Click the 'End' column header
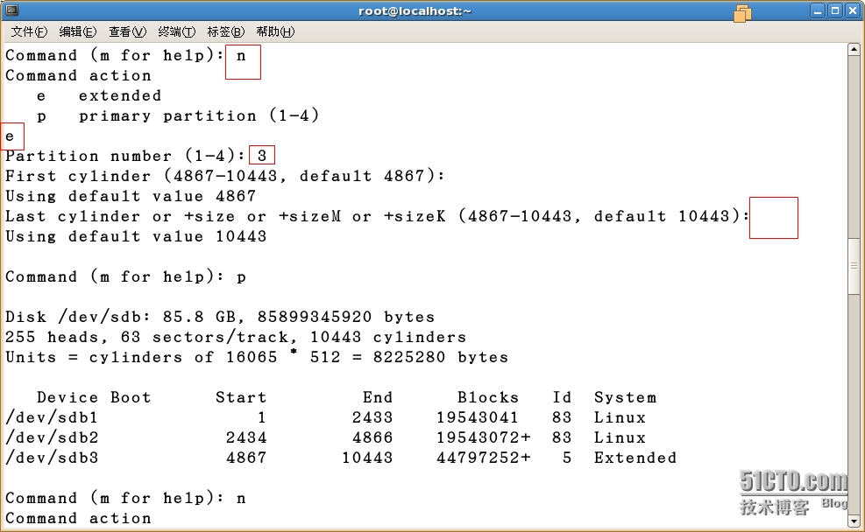 pyautogui.click(x=378, y=397)
